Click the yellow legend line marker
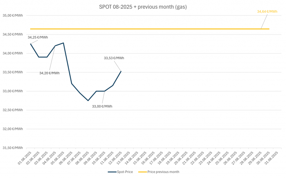The width and height of the screenshot is (286, 178). pos(142,172)
